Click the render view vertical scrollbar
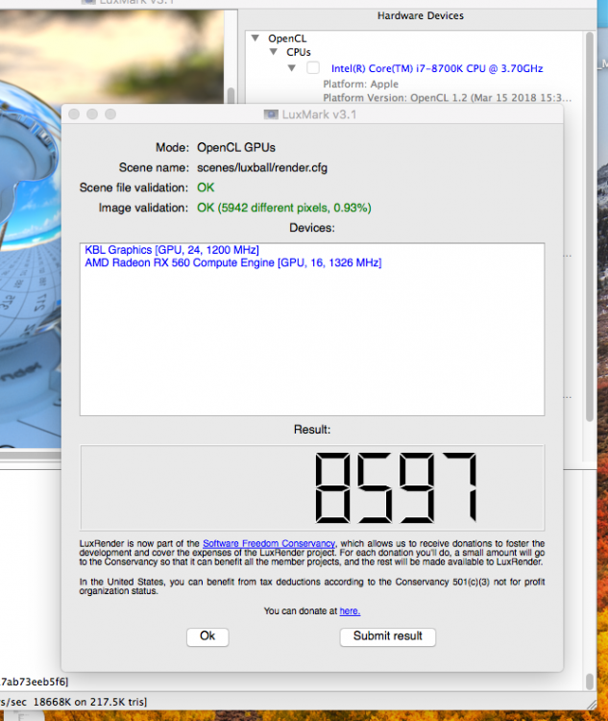 coord(231,95)
